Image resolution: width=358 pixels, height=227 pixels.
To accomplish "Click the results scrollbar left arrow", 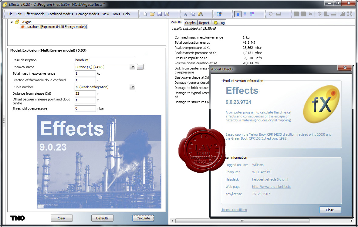I will [172, 221].
